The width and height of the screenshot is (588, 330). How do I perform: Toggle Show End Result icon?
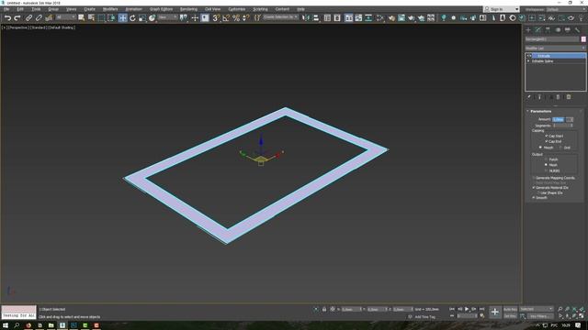[539, 97]
